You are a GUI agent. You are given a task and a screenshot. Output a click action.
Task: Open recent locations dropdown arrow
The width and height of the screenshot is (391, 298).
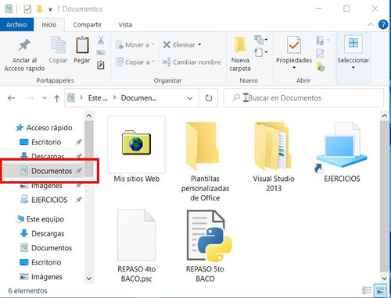(45, 98)
